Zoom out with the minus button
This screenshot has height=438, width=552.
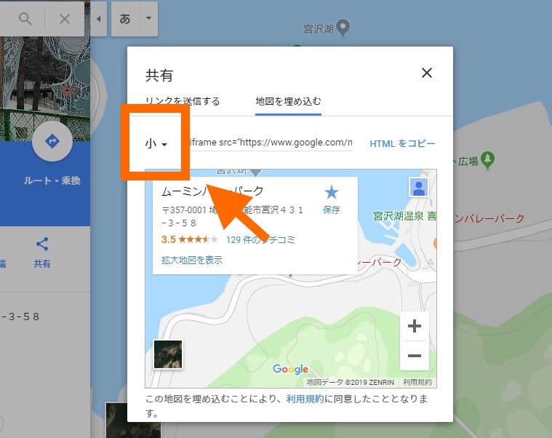pyautogui.click(x=415, y=356)
